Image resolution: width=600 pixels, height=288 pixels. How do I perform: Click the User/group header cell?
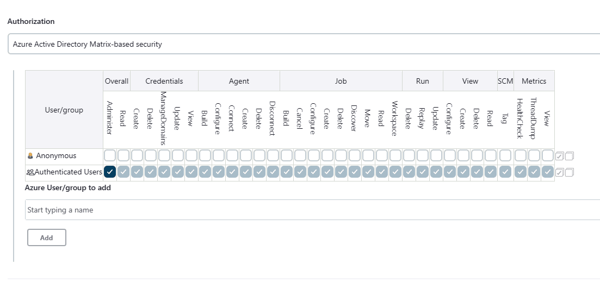pos(64,110)
